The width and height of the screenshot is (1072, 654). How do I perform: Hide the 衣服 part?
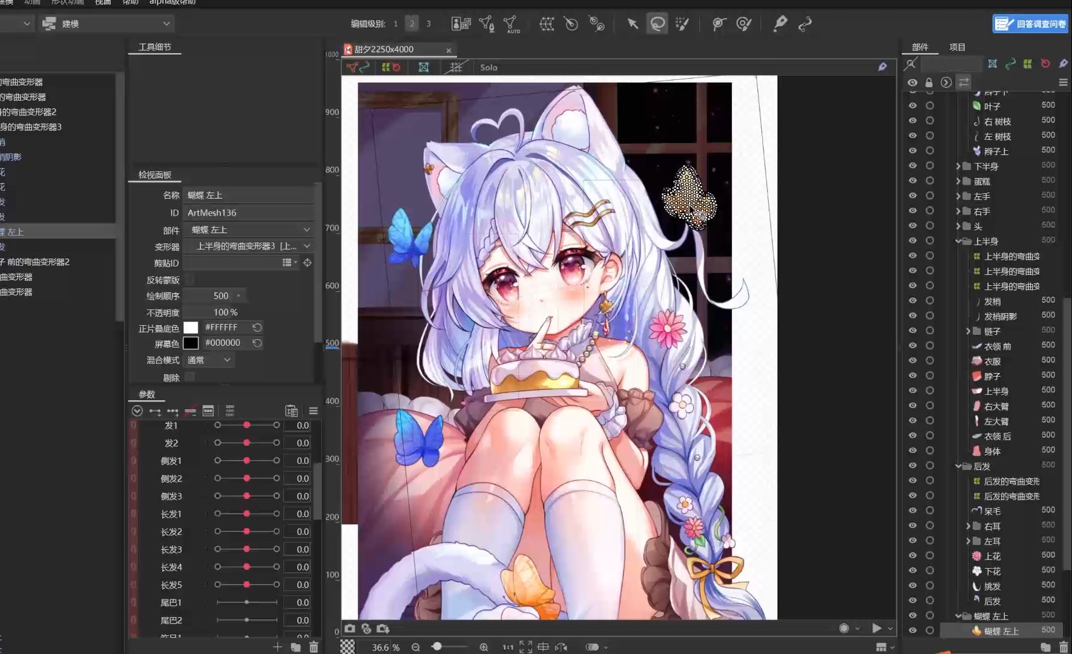click(913, 360)
